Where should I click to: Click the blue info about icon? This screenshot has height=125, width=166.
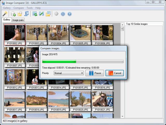(63, 14)
